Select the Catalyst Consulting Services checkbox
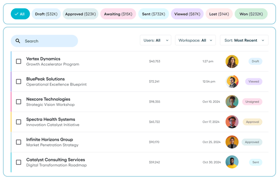Viewport: 279px width, 180px height. (x=18, y=162)
